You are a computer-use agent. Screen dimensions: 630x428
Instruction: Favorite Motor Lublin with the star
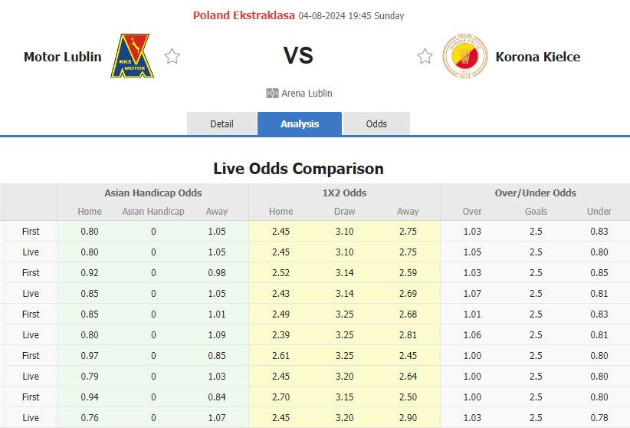172,56
